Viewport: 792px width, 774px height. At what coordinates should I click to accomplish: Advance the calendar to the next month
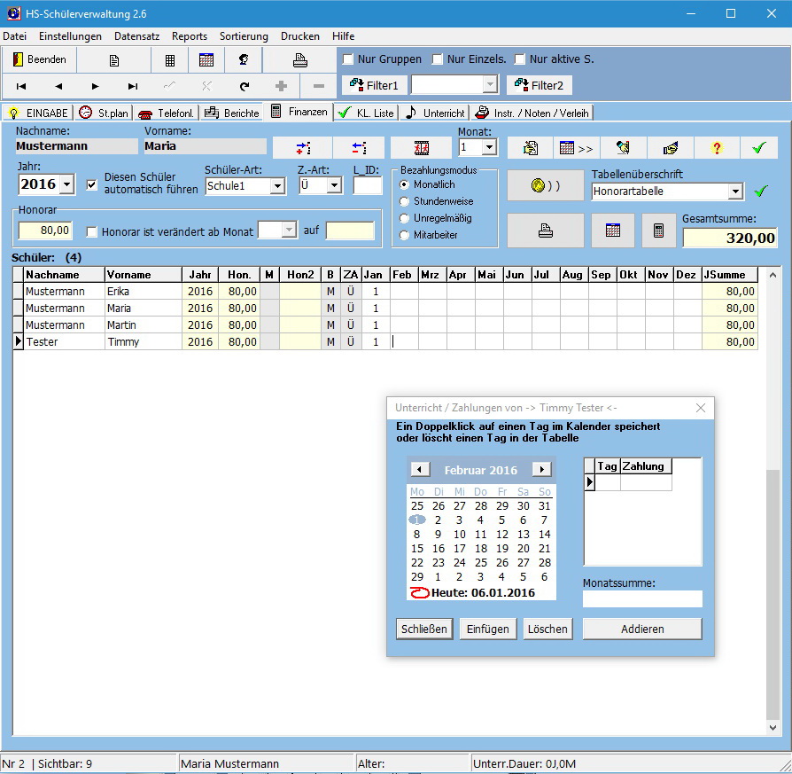tap(541, 470)
